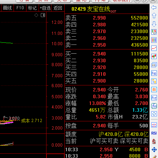Open the f(x) formula manager icon
This screenshot has width=158, height=158.
click(154, 106)
